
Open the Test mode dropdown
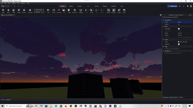pyautogui.click(x=5, y=6)
